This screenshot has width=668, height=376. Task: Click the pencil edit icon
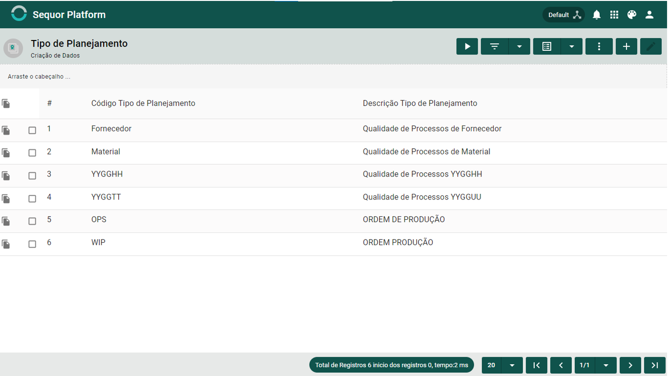point(651,47)
